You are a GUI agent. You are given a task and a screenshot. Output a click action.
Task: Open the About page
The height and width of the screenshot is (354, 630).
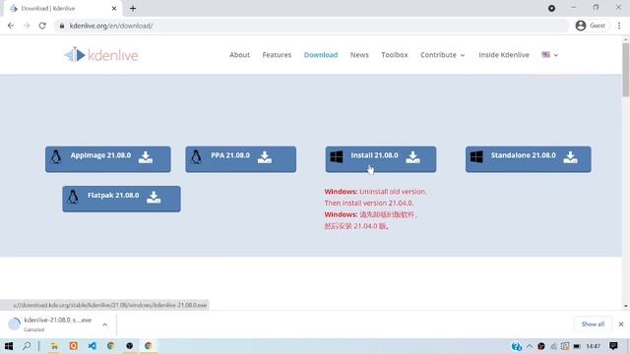(239, 55)
